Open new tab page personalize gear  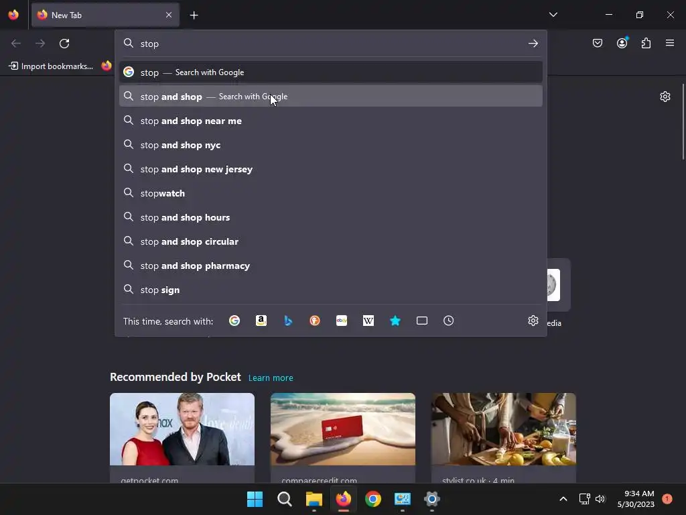pos(665,97)
